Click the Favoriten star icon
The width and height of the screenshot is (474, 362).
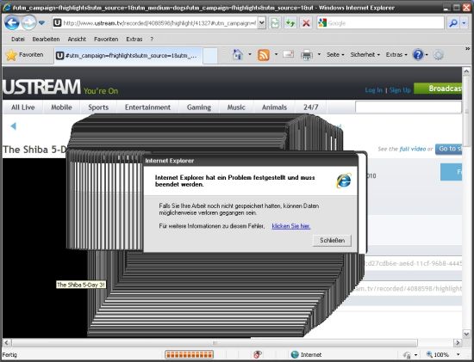11,55
